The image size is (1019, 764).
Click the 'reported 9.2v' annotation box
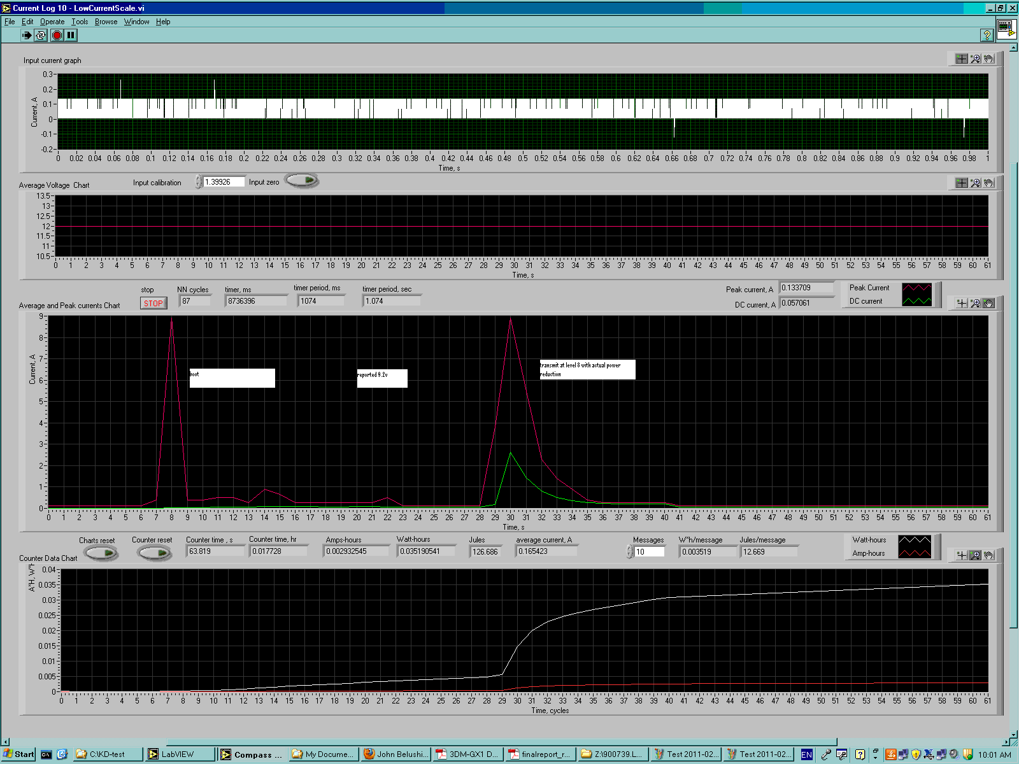(x=382, y=378)
